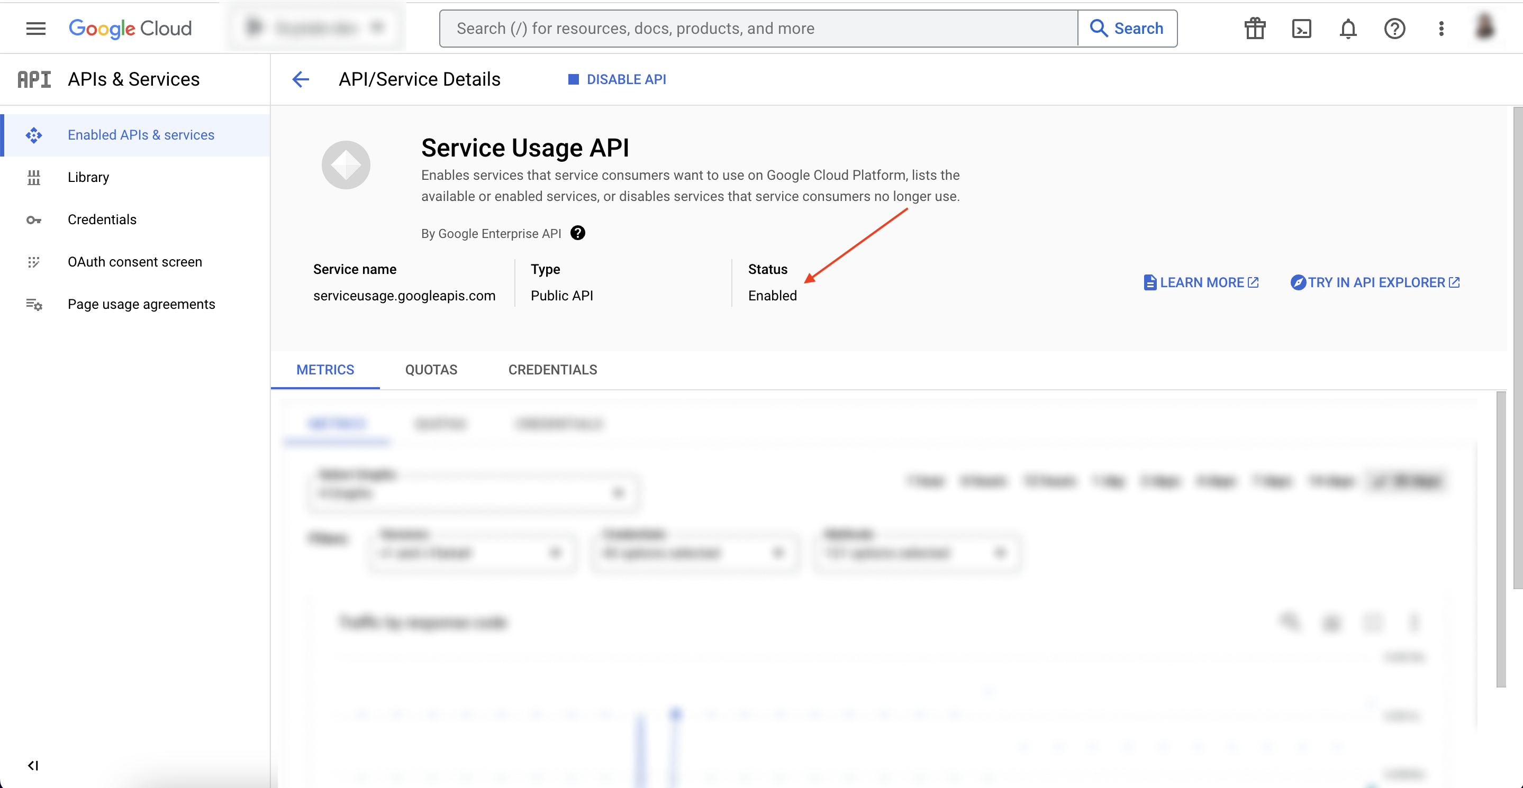
Task: Open Library in the sidebar
Action: 135,177
